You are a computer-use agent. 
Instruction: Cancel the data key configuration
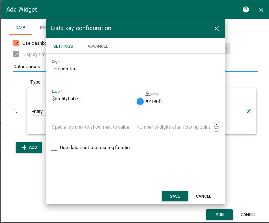tap(203, 196)
